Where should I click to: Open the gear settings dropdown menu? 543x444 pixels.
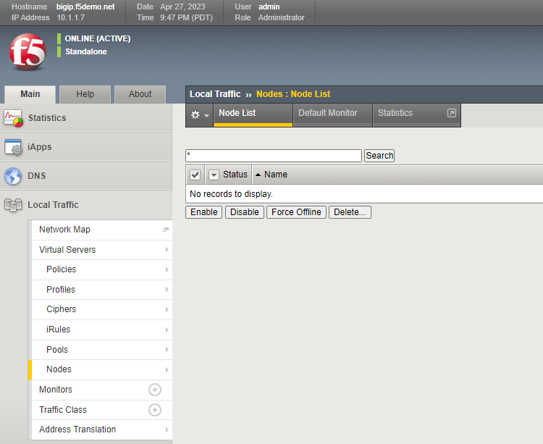(200, 115)
